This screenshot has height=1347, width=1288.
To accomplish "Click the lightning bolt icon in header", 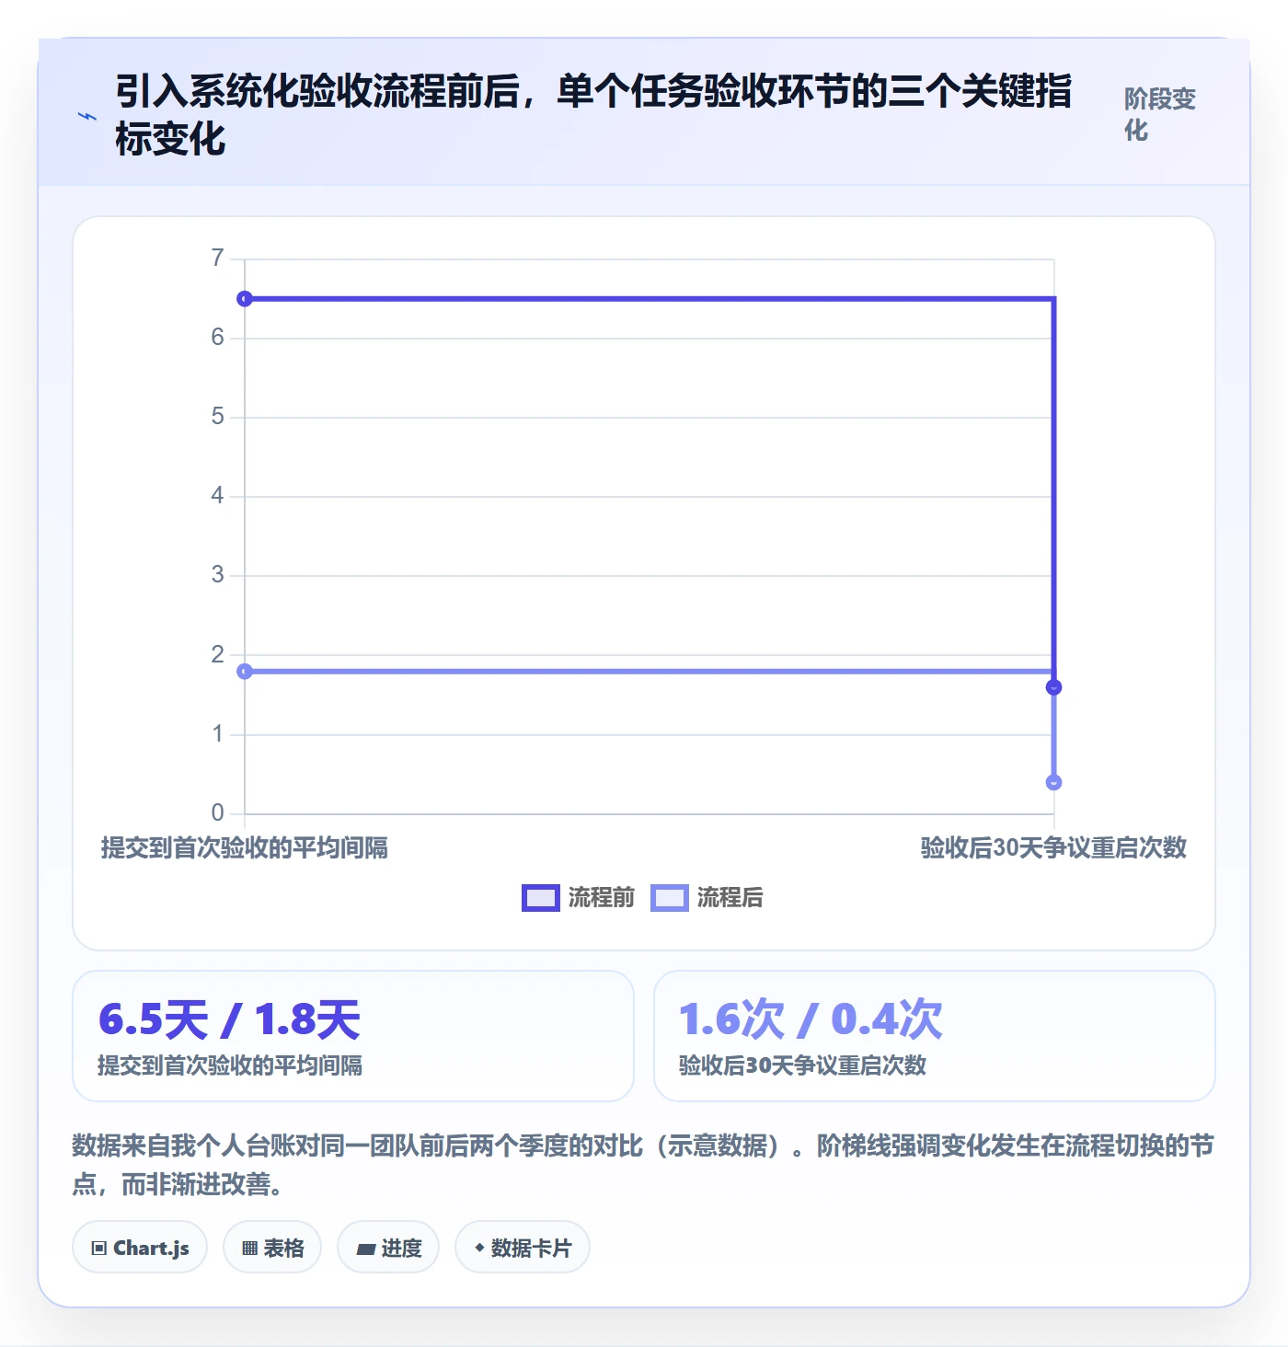I will (87, 116).
